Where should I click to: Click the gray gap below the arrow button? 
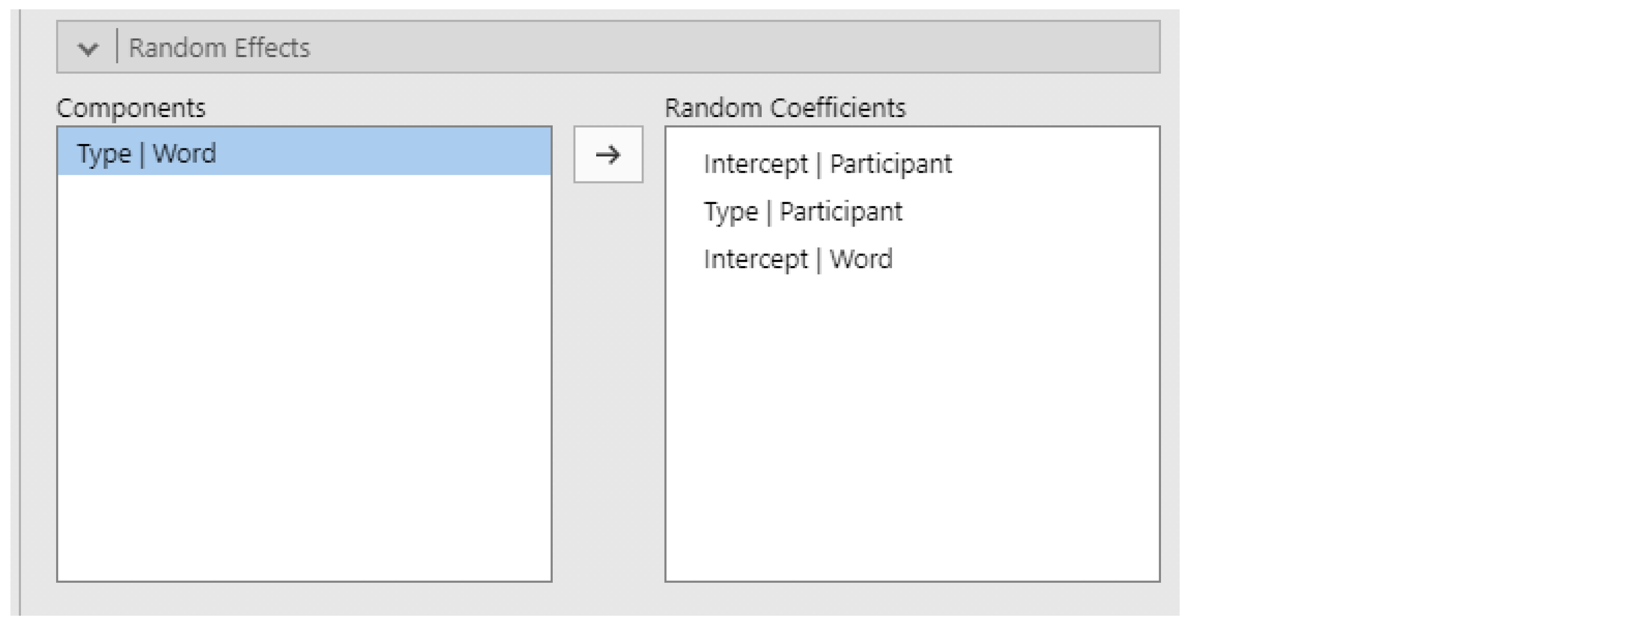coord(608,380)
